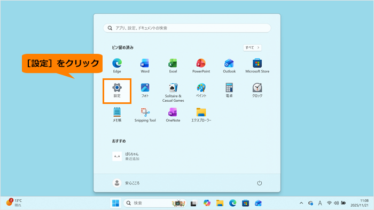Image resolution: width=374 pixels, height=210 pixels.
Task: Open the Edge pinned app
Action: pos(117,66)
